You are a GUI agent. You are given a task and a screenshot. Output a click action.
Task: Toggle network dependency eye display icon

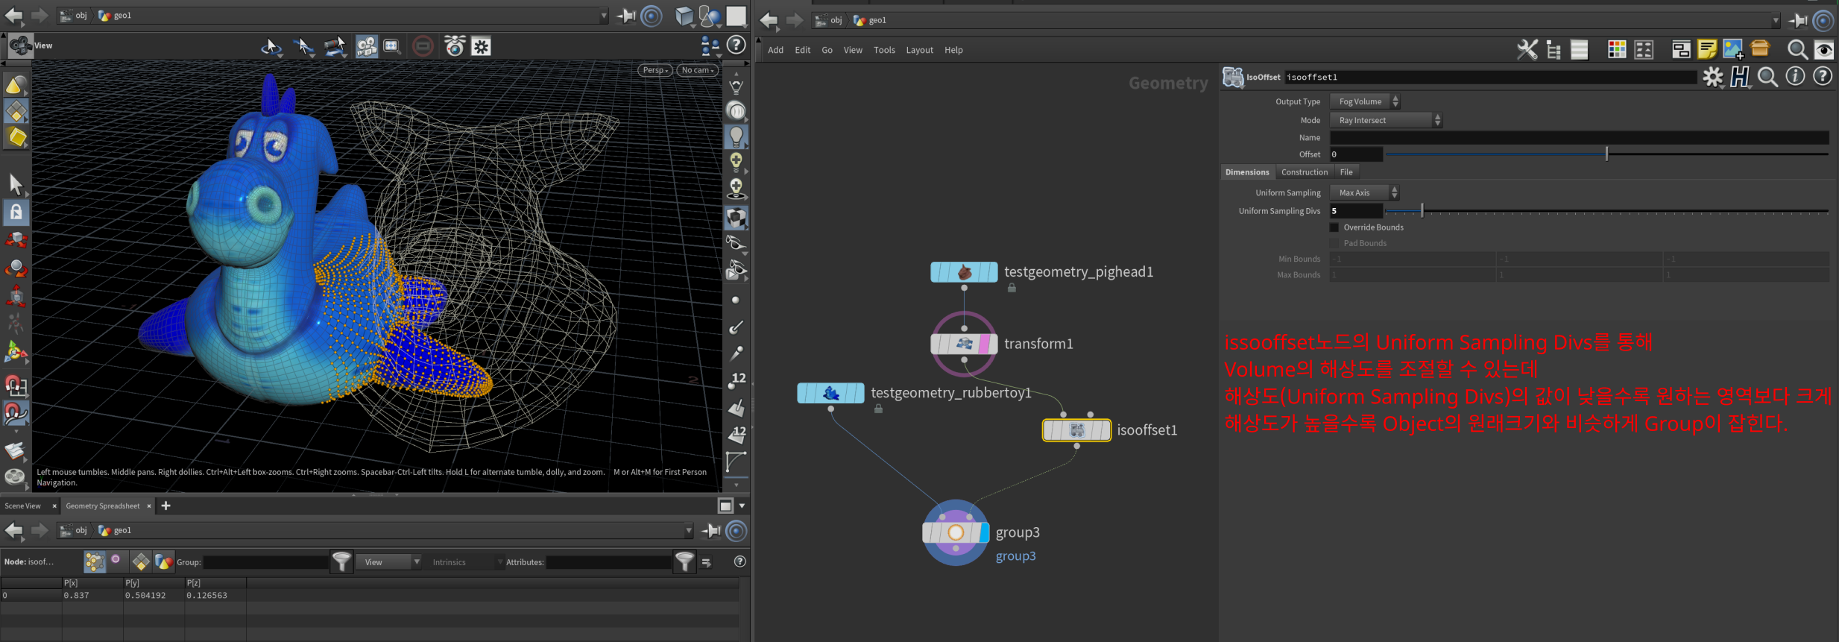[x=1823, y=50]
